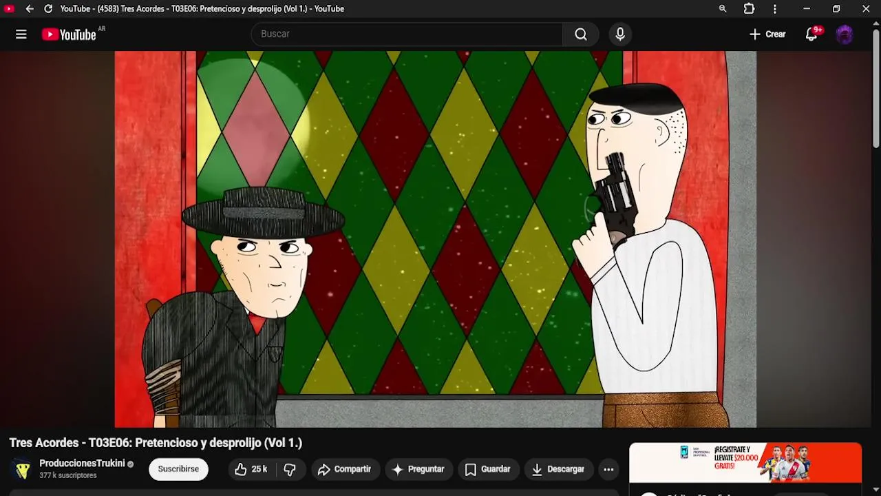Image resolution: width=881 pixels, height=496 pixels.
Task: Open the more actions three-dot button
Action: 608,469
